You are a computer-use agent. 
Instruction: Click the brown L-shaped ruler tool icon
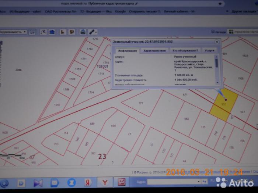pos(63,32)
